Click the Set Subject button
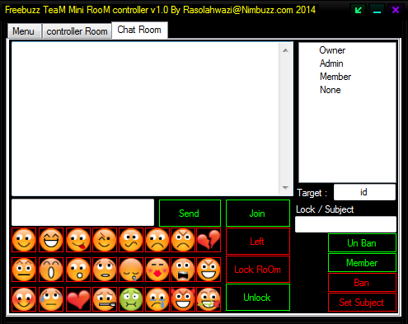Viewport: 408px width, 324px height. pos(362,303)
